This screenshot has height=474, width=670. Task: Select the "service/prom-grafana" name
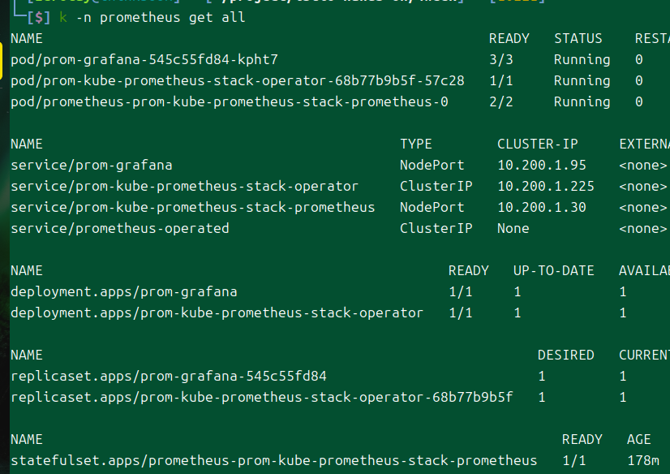(x=92, y=165)
